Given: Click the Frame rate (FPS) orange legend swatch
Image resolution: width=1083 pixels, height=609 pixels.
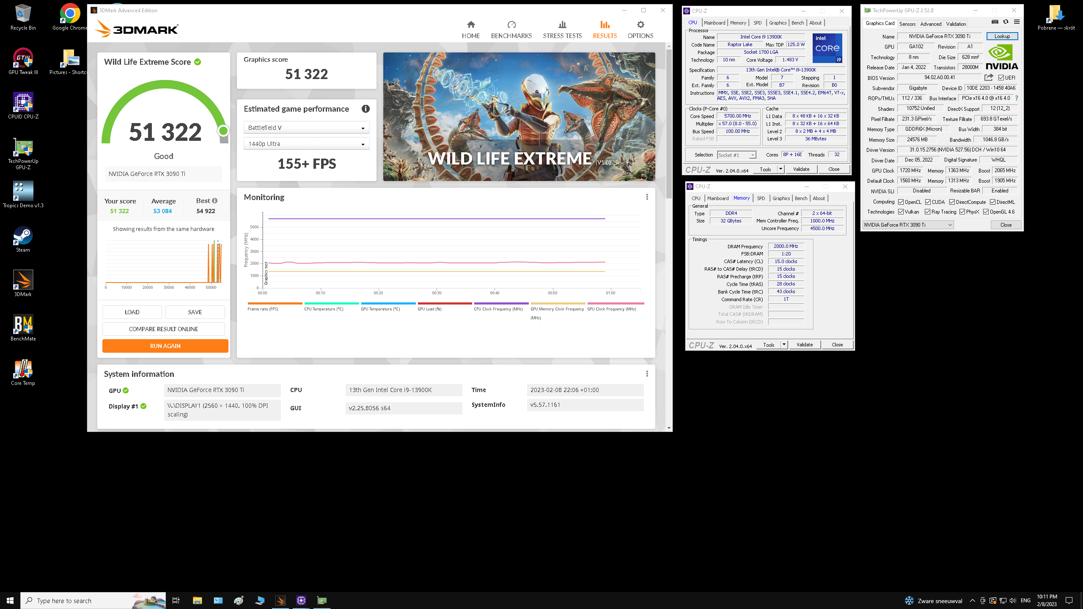Looking at the screenshot, I should coord(275,303).
